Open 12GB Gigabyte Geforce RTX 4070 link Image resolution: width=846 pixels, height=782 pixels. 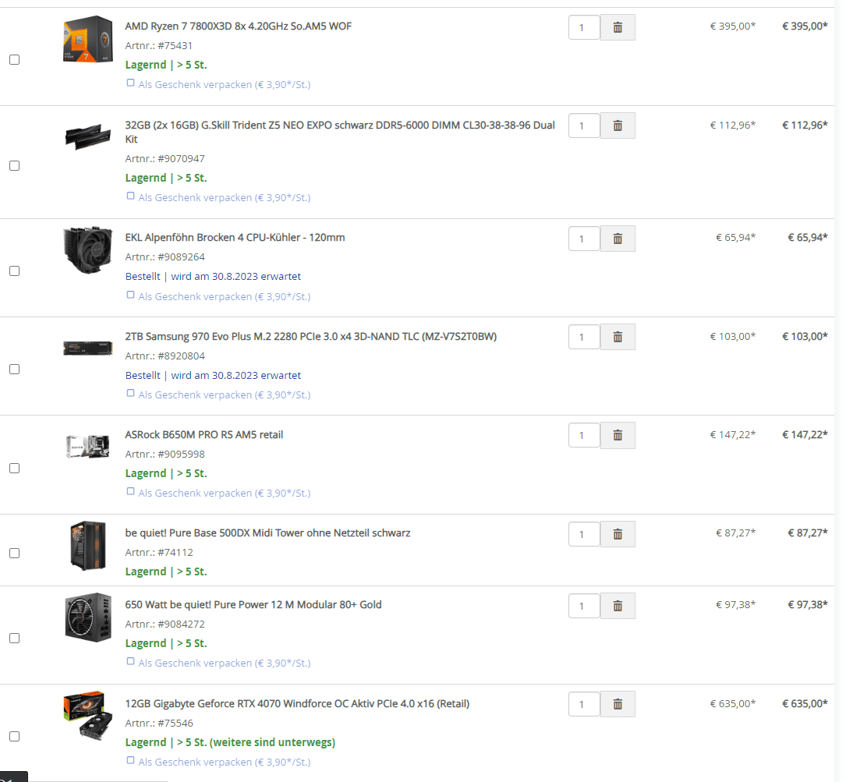[297, 703]
